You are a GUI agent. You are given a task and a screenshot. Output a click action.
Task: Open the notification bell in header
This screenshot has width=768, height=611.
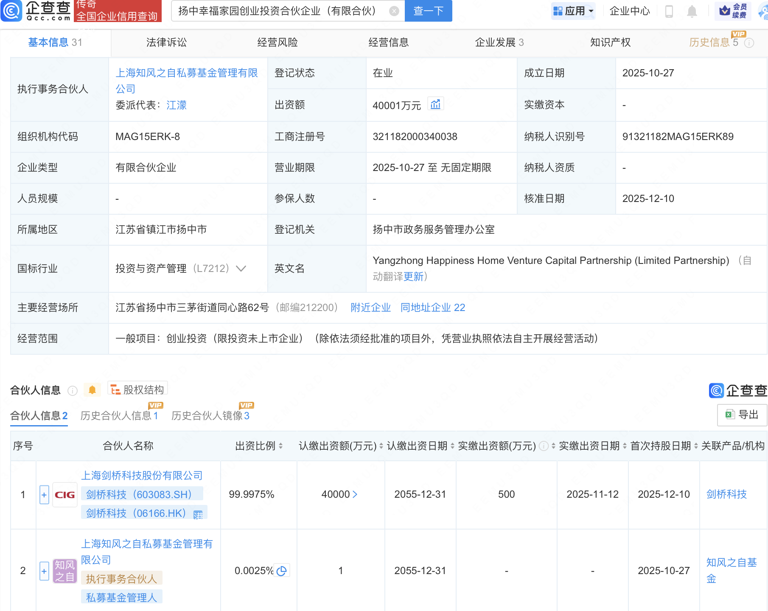692,11
